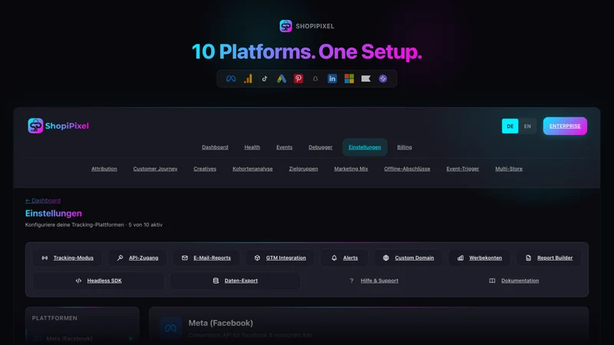
Task: Open Alerts settings
Action: (x=344, y=258)
